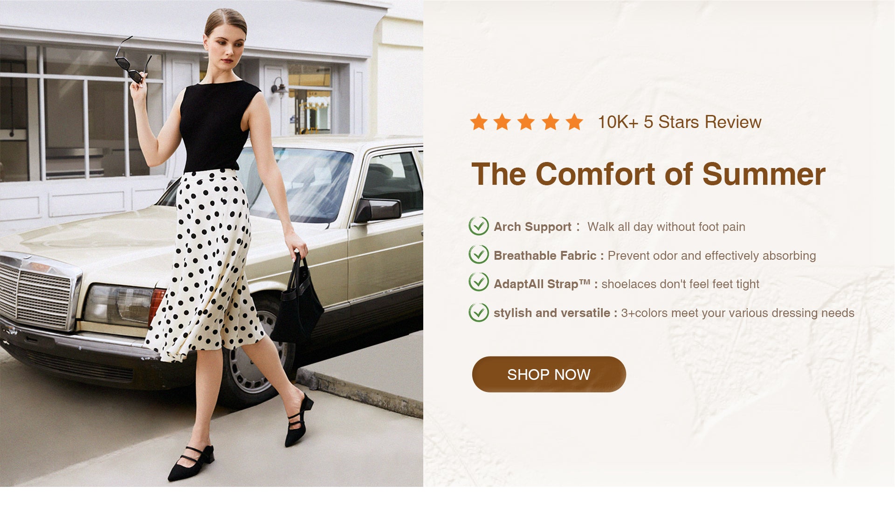Click the Breathable Fabric bold label
Screen dimensions: 895x506
pos(545,256)
